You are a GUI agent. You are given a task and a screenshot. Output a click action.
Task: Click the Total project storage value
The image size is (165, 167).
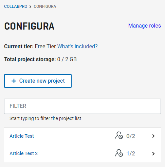click(x=67, y=59)
